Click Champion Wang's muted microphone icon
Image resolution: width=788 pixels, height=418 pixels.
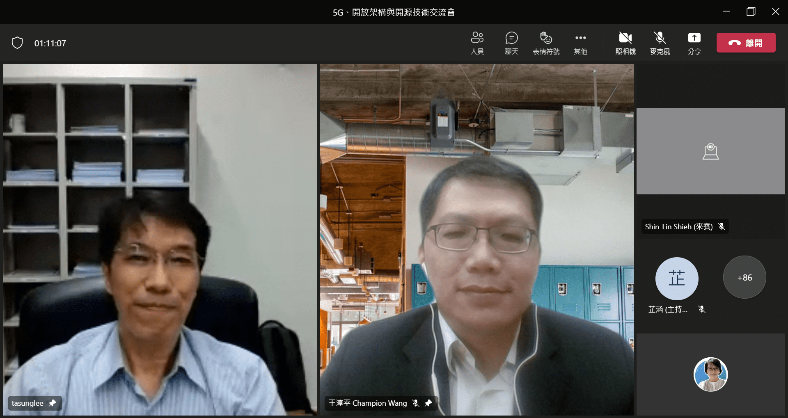[x=416, y=403]
